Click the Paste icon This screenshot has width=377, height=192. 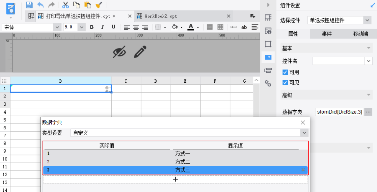(88, 5)
